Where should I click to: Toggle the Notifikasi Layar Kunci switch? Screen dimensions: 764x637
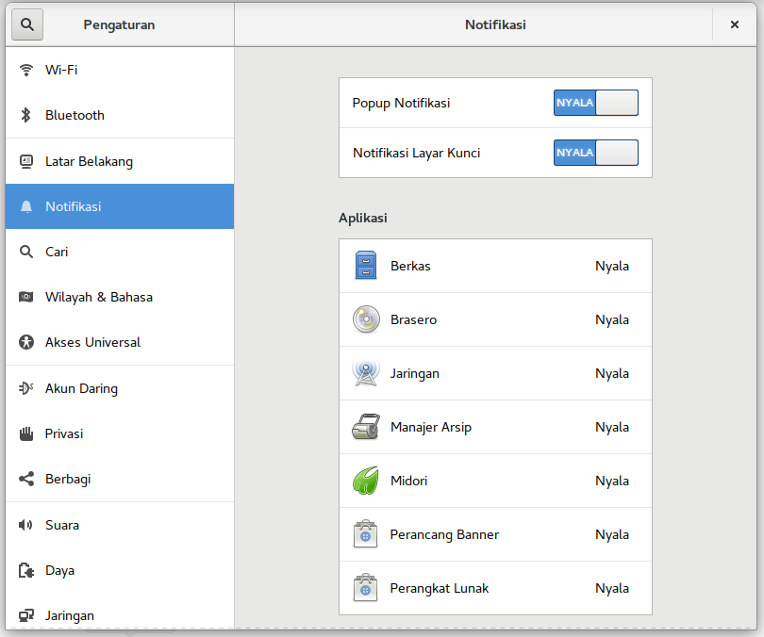pos(595,153)
